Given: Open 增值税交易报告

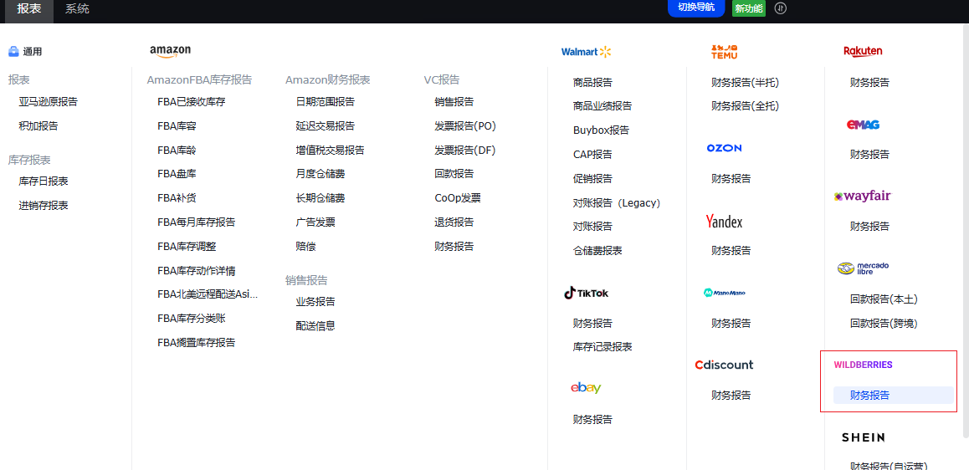Looking at the screenshot, I should point(330,150).
